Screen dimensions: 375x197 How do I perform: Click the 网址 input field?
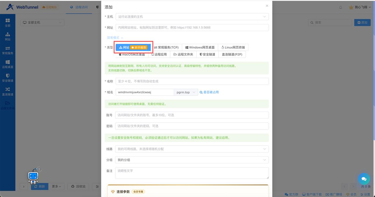192,27
